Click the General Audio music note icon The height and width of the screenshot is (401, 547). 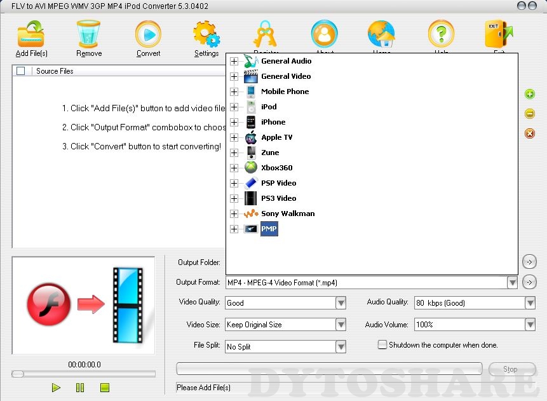pyautogui.click(x=250, y=61)
